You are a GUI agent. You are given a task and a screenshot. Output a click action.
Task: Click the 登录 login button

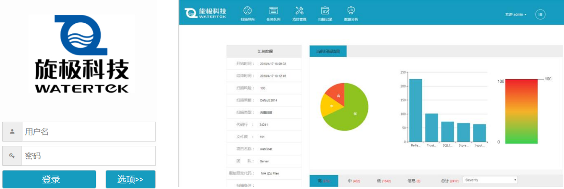tap(50, 179)
